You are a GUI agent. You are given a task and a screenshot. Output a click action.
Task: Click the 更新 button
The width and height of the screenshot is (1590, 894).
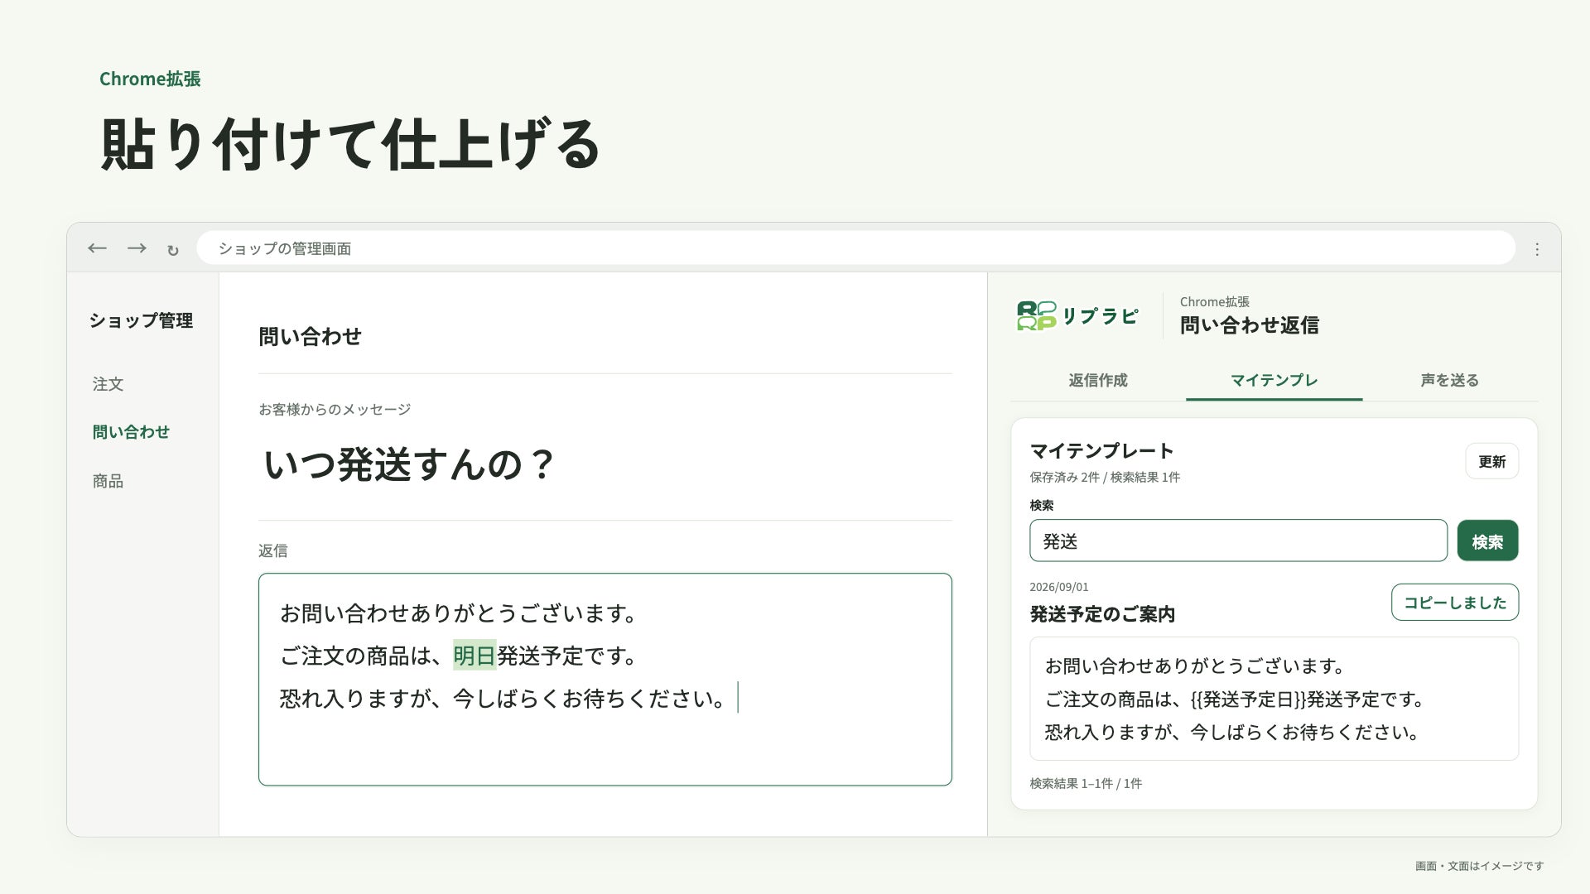click(1491, 461)
